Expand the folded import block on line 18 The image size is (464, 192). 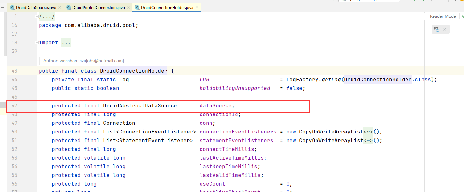pos(37,43)
